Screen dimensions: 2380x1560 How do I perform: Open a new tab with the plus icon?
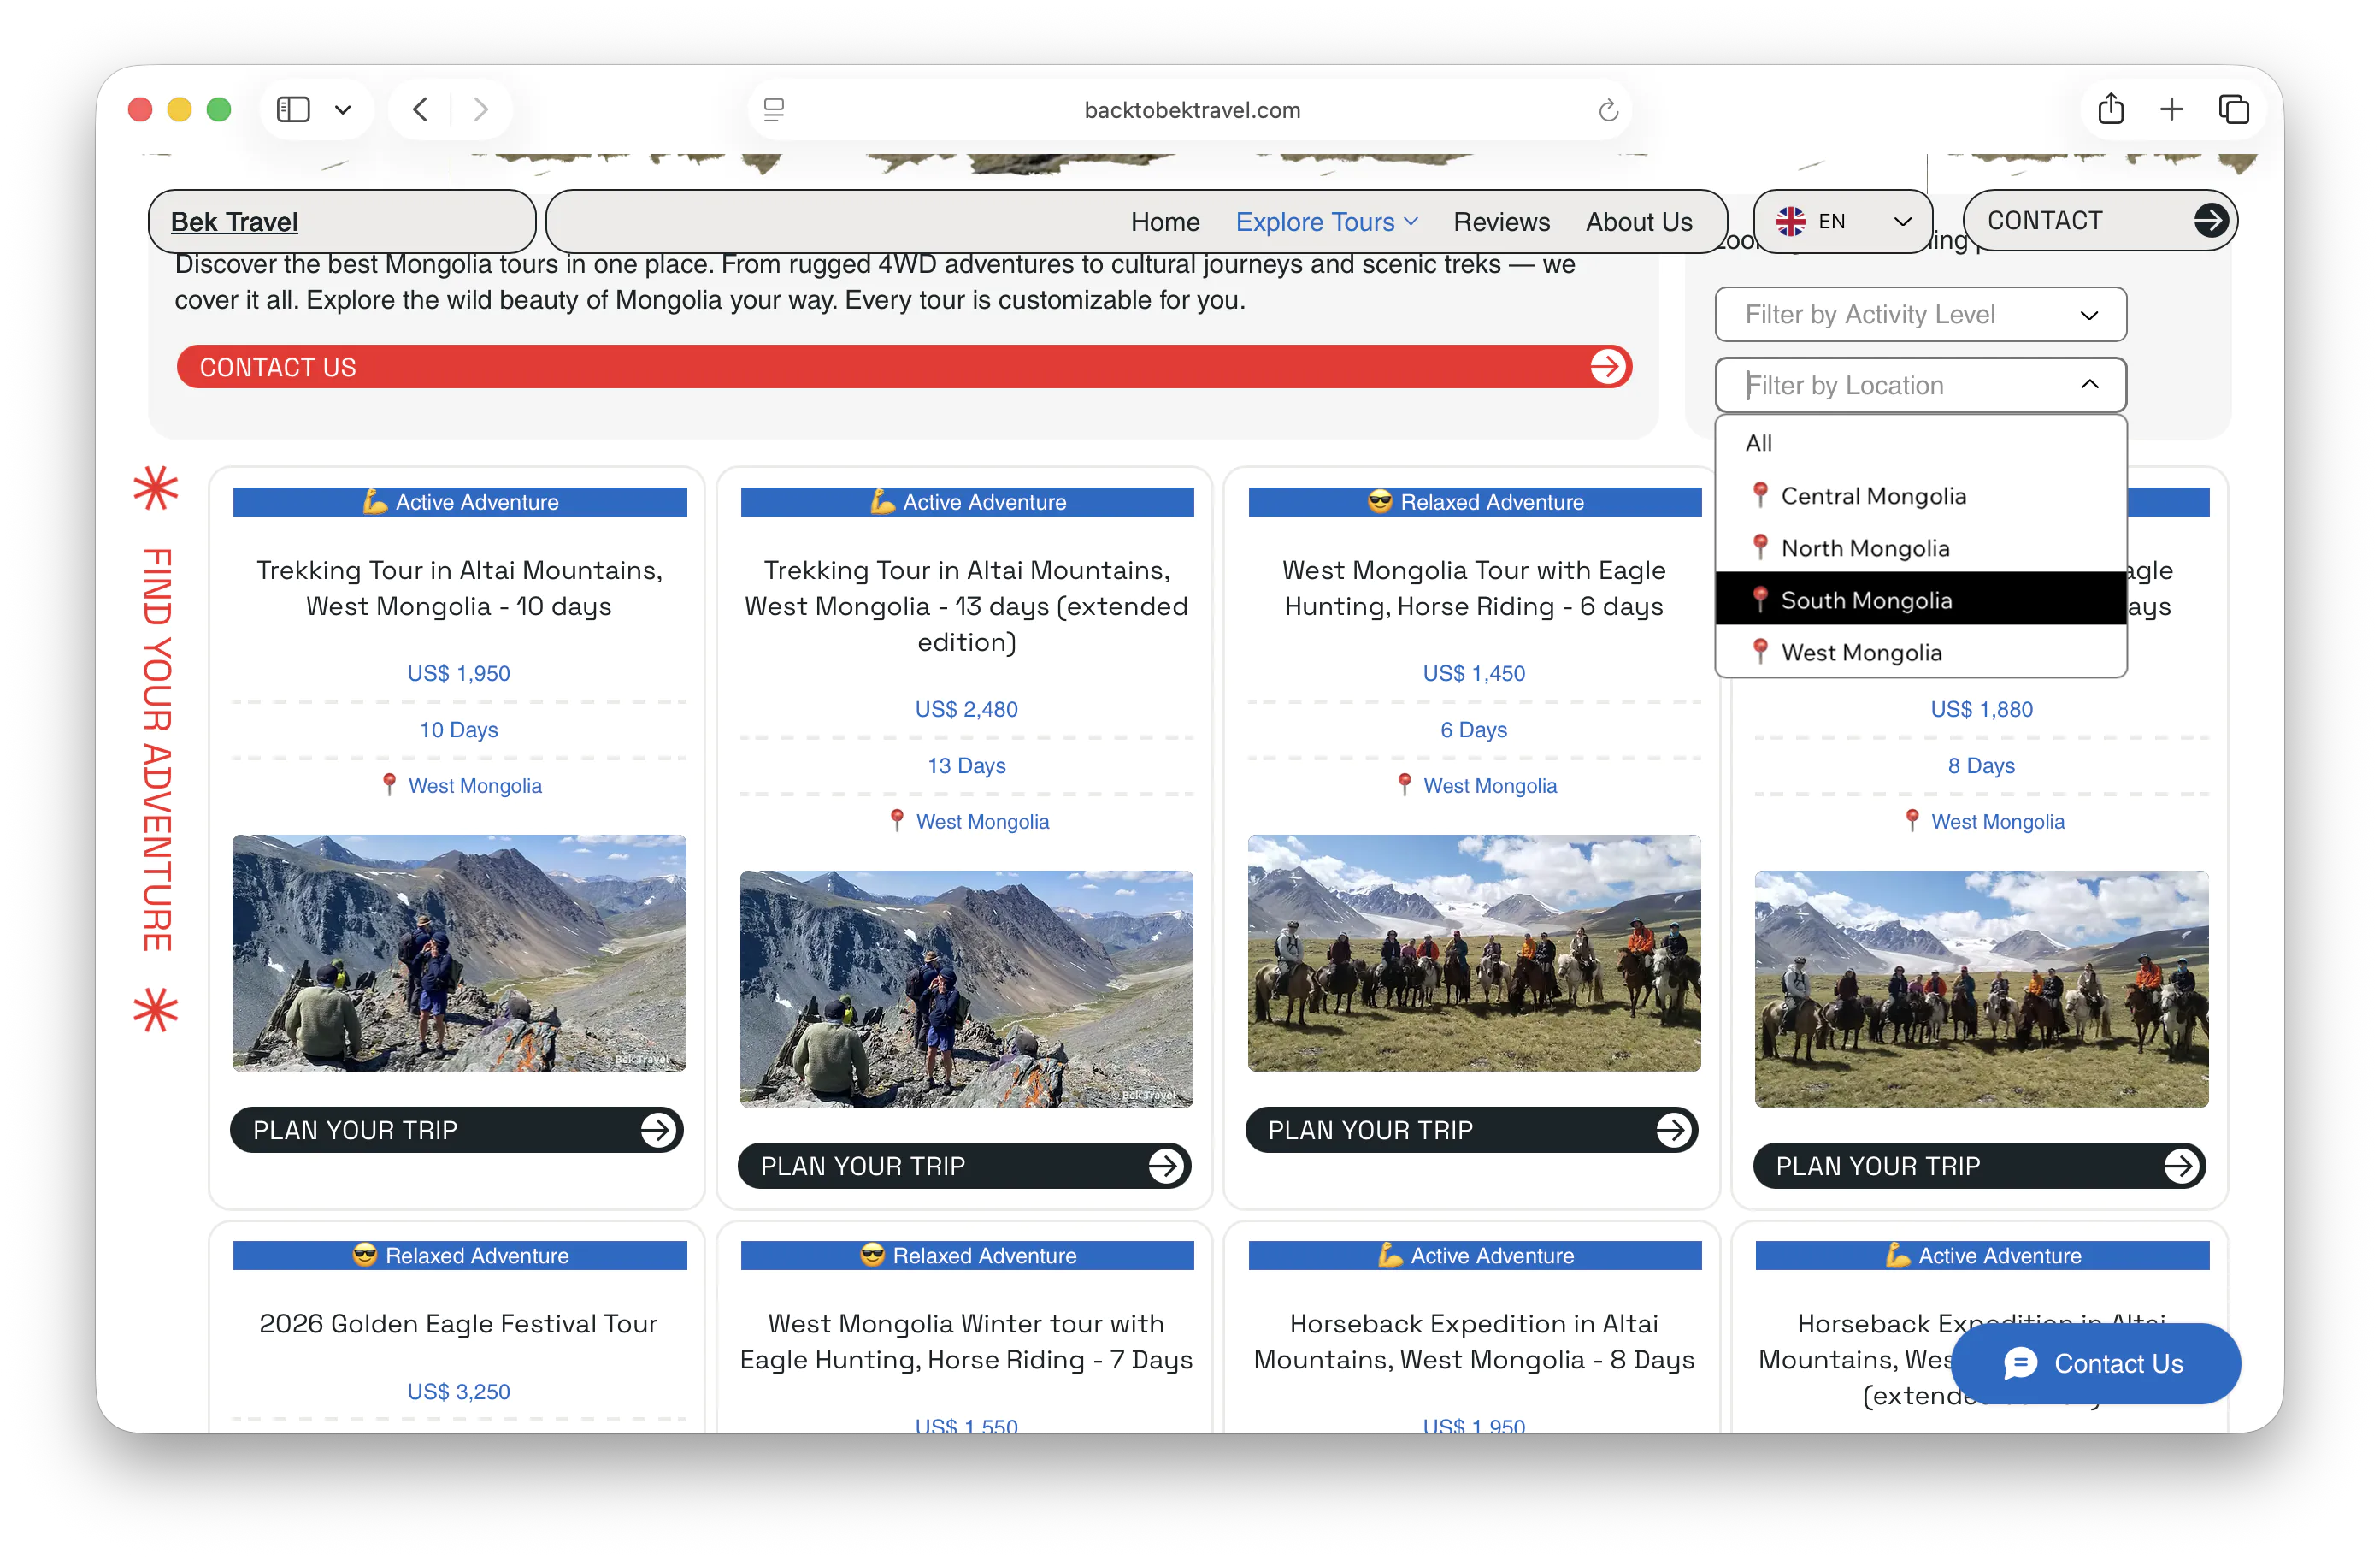click(x=2171, y=109)
